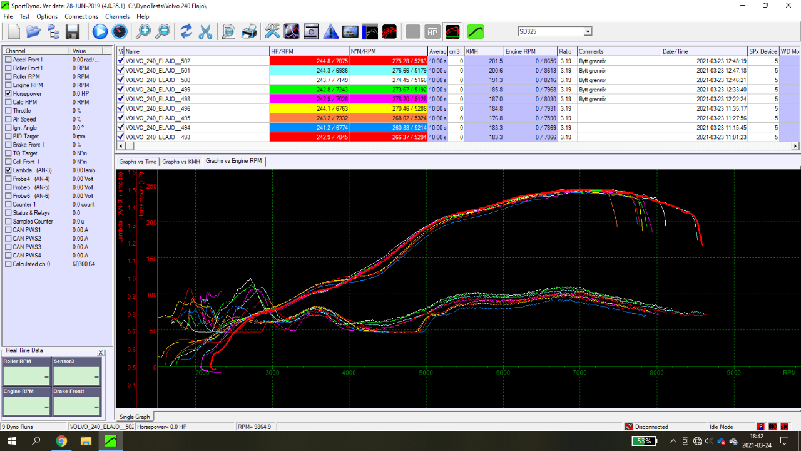
Task: Click the folder tree toolbar icon
Action: 53,31
